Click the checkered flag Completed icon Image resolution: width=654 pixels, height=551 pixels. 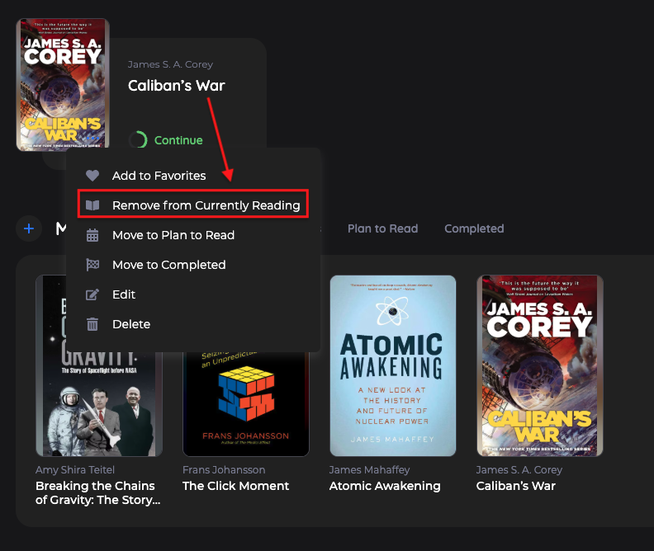pyautogui.click(x=92, y=265)
